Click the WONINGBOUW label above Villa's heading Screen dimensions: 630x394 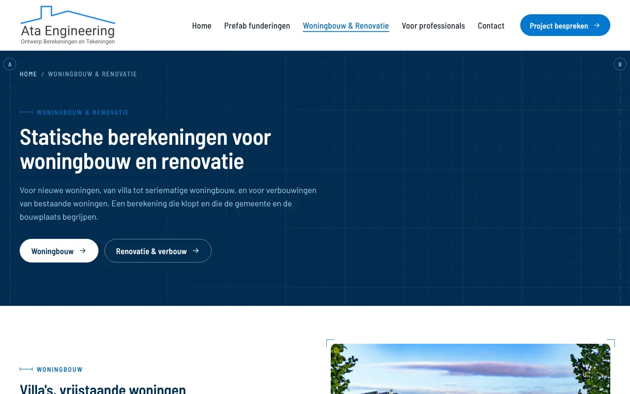point(60,369)
